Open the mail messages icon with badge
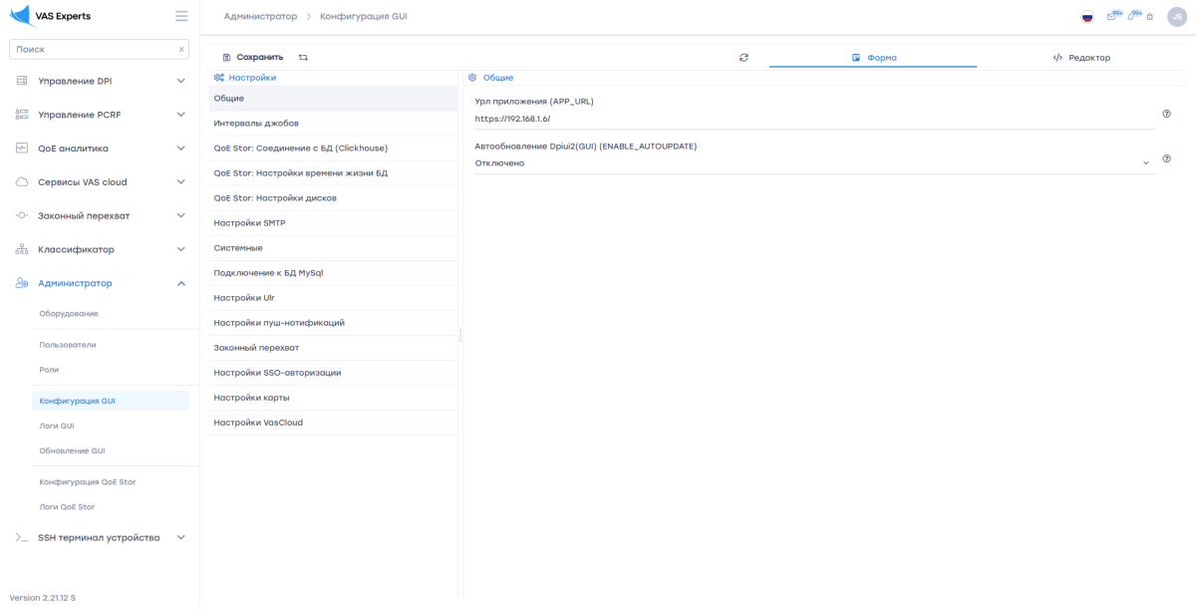 coord(1112,17)
